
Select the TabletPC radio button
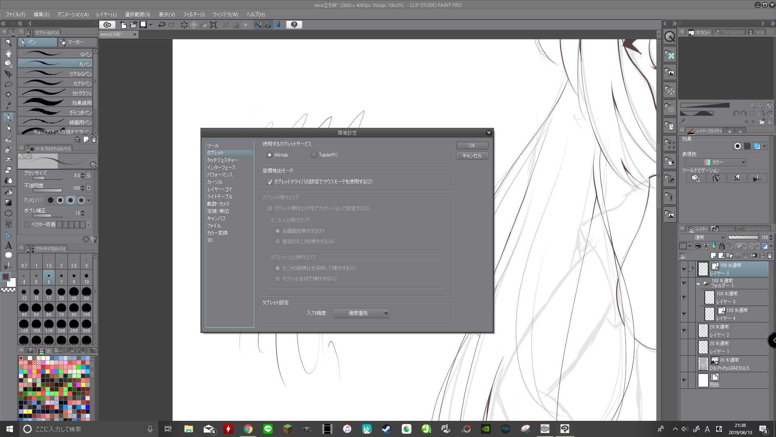(x=314, y=155)
